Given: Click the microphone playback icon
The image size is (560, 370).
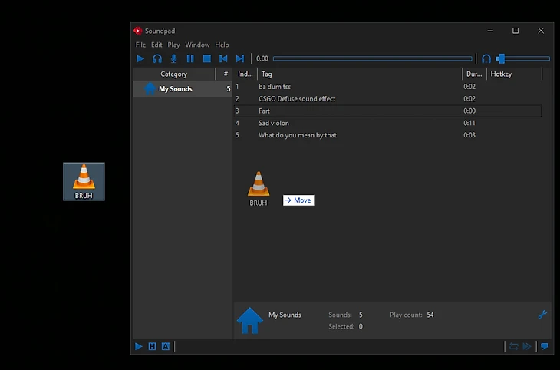Looking at the screenshot, I should (173, 58).
